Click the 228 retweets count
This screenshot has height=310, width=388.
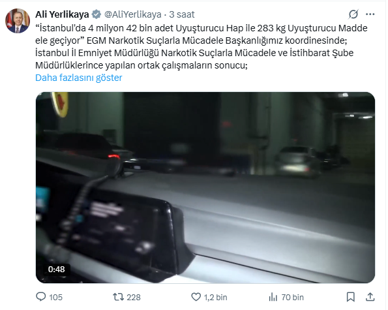pos(134,297)
